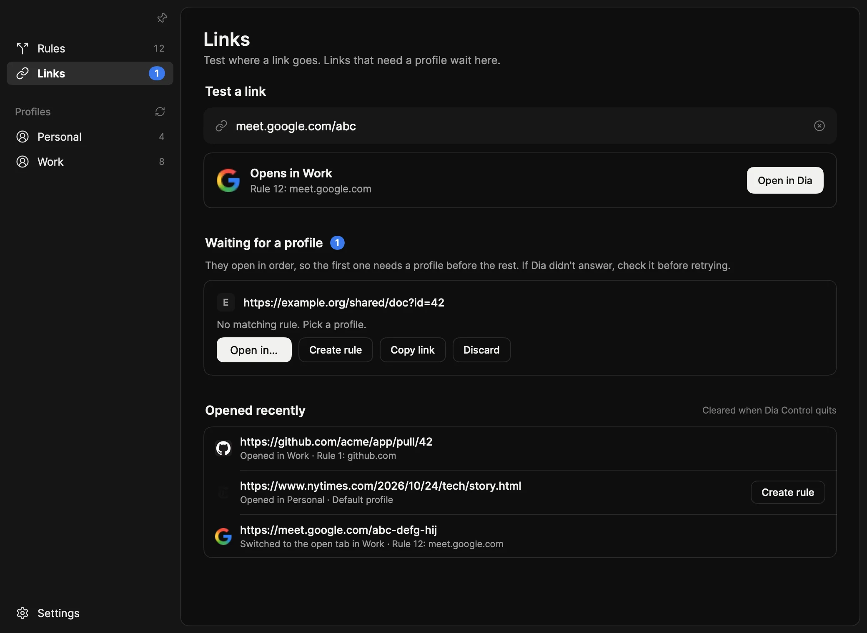Image resolution: width=867 pixels, height=633 pixels.
Task: Click 'Cleared when Dia Control quits' note
Action: (769, 410)
